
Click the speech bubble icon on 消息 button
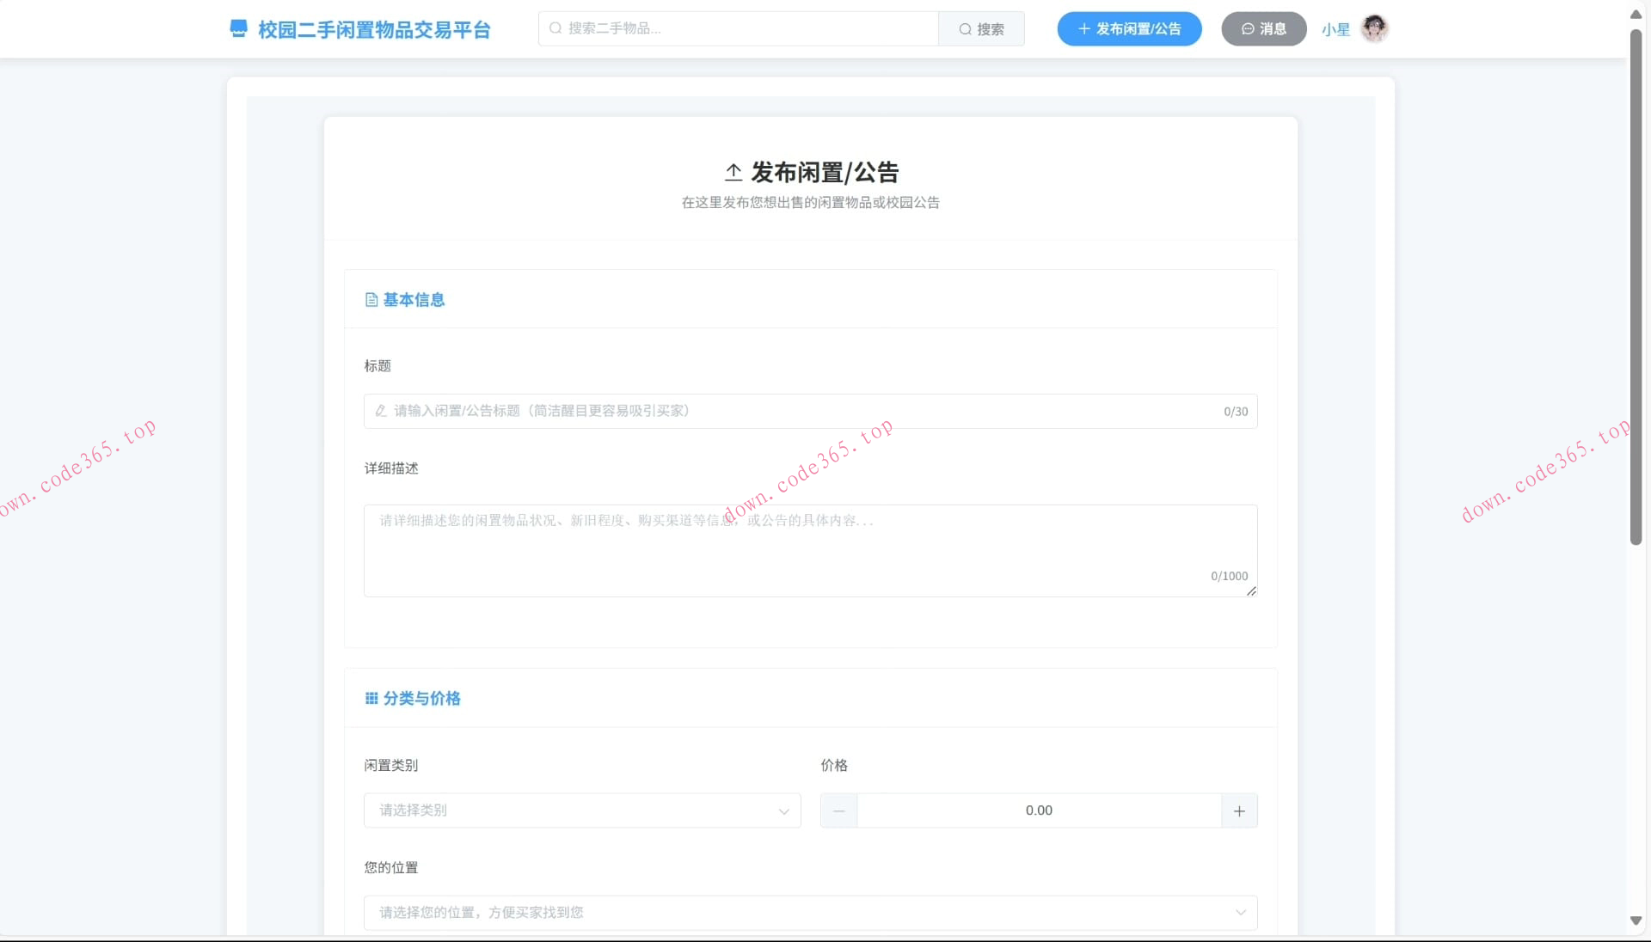pyautogui.click(x=1248, y=28)
